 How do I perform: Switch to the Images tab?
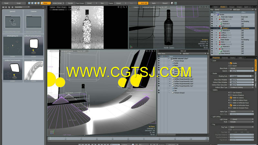coord(239,7)
